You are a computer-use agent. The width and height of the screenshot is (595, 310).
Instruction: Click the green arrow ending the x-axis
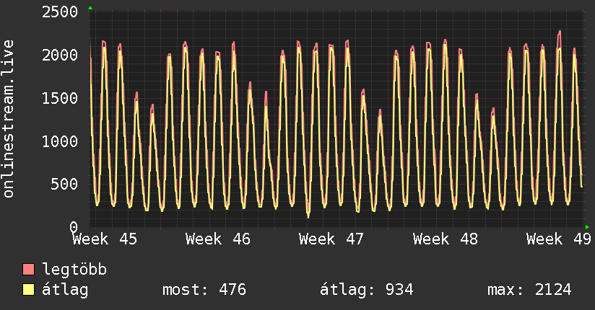pyautogui.click(x=587, y=227)
